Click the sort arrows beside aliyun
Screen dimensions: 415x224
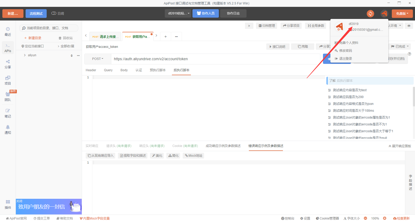71,55
